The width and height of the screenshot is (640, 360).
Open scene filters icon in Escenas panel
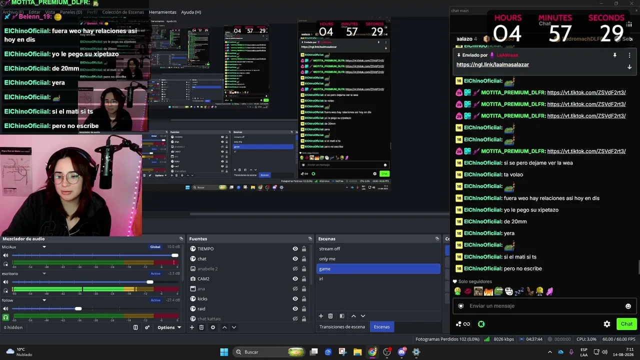pyautogui.click(x=342, y=316)
